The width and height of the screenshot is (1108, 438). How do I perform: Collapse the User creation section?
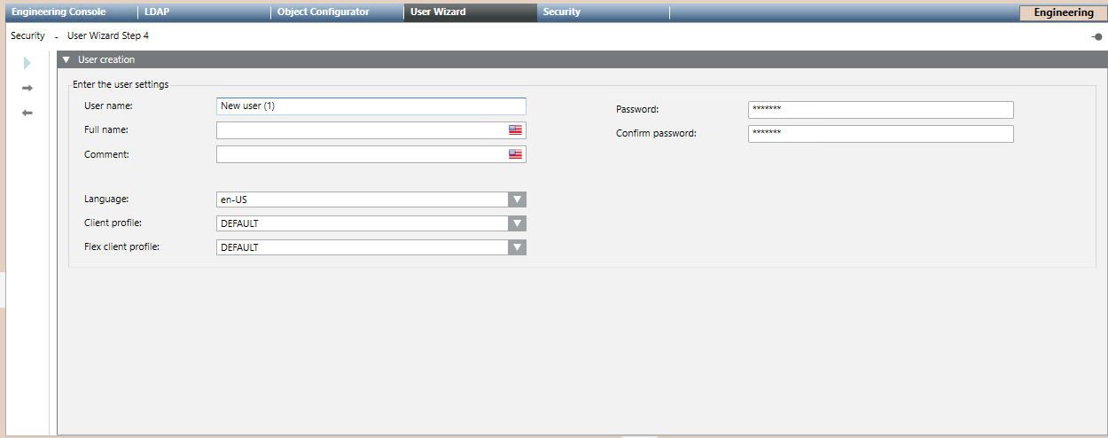click(x=66, y=59)
